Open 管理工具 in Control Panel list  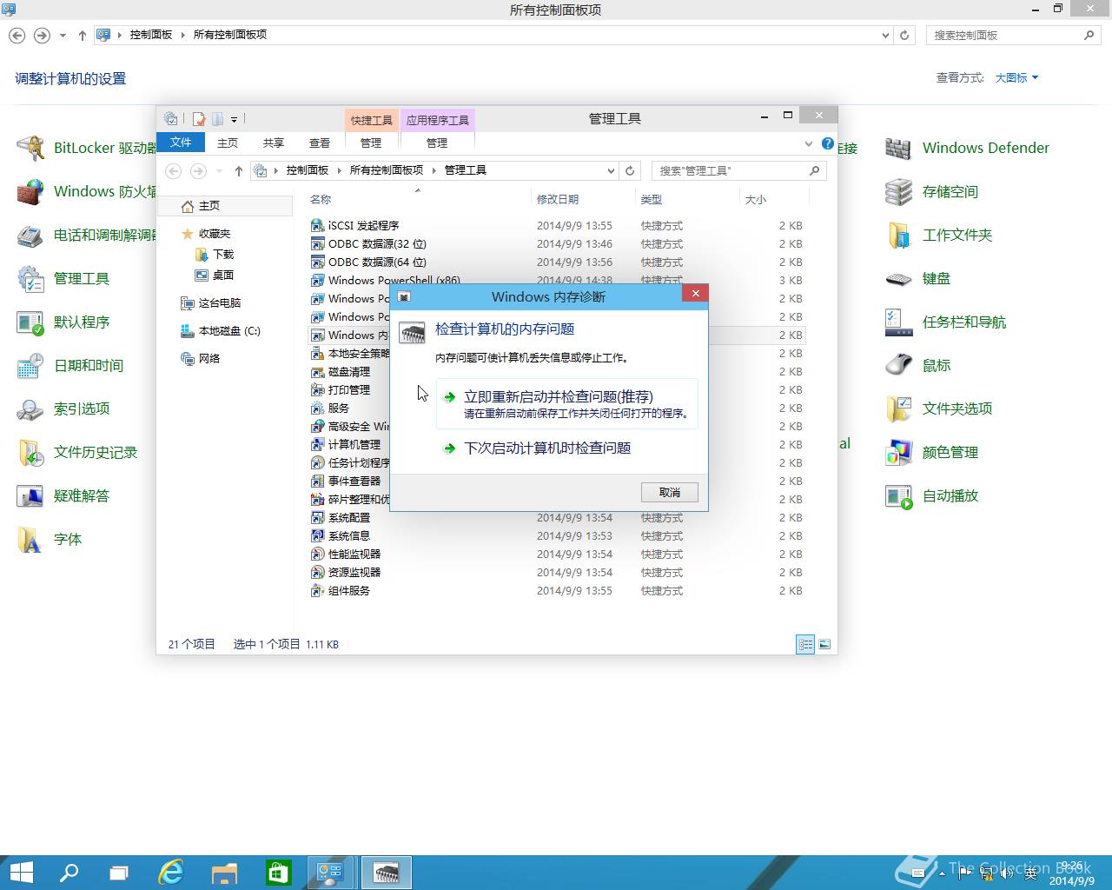tap(63, 278)
